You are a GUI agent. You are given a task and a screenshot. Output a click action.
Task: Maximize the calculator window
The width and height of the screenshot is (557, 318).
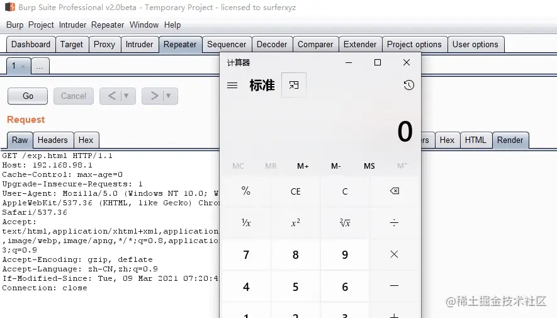pyautogui.click(x=378, y=62)
